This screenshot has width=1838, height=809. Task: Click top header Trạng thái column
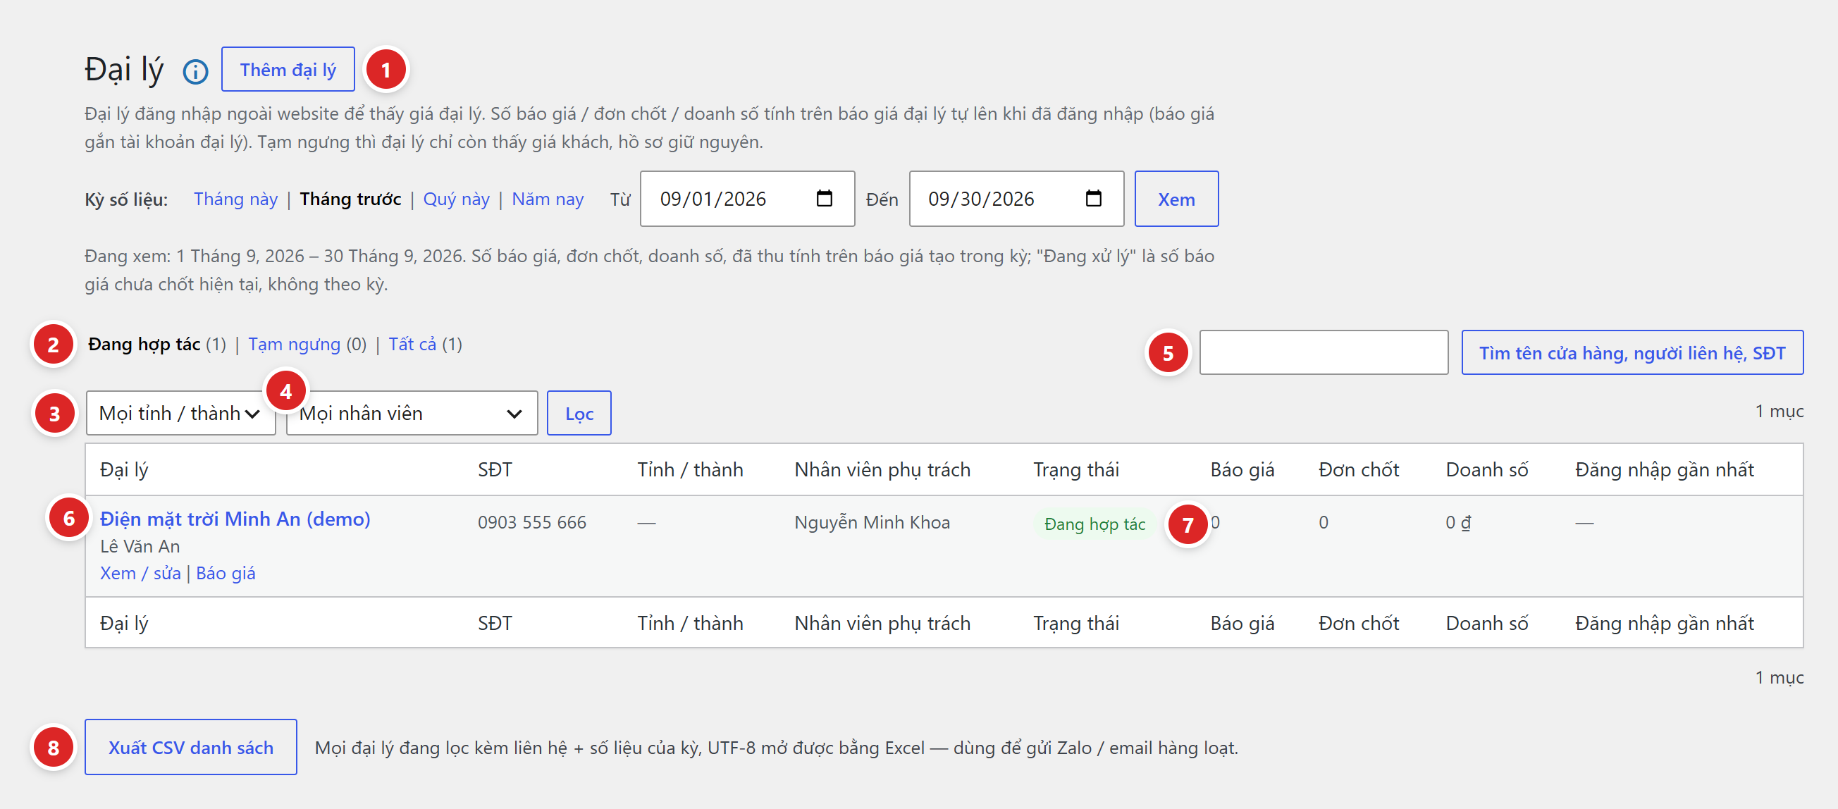[1075, 469]
